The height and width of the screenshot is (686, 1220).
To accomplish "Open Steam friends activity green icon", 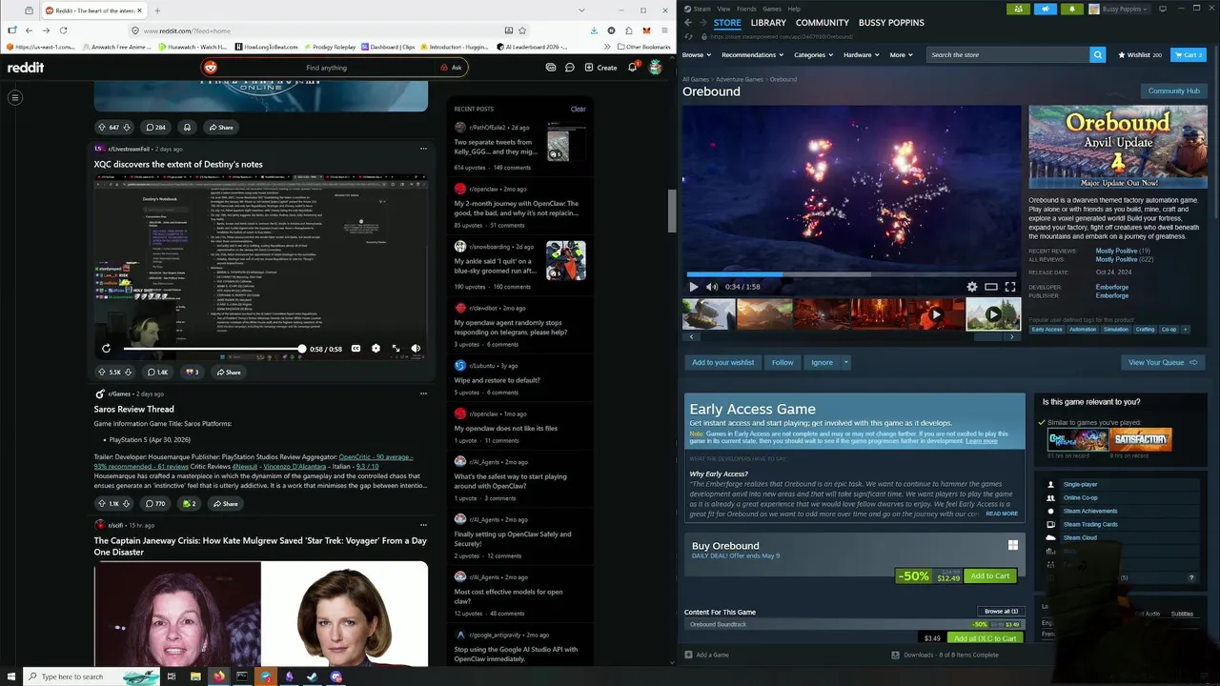I will pyautogui.click(x=1019, y=9).
